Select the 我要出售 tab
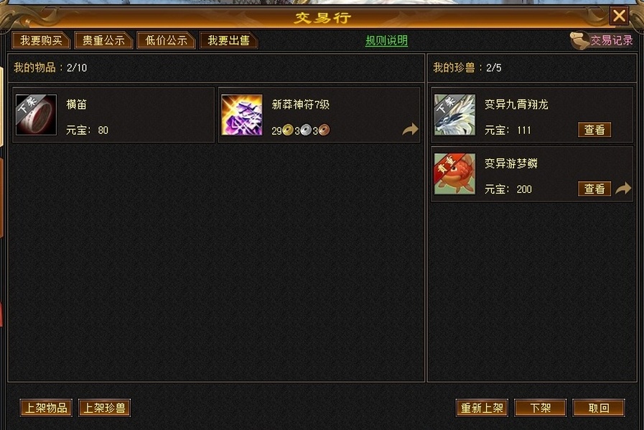This screenshot has height=430, width=644. pyautogui.click(x=228, y=40)
